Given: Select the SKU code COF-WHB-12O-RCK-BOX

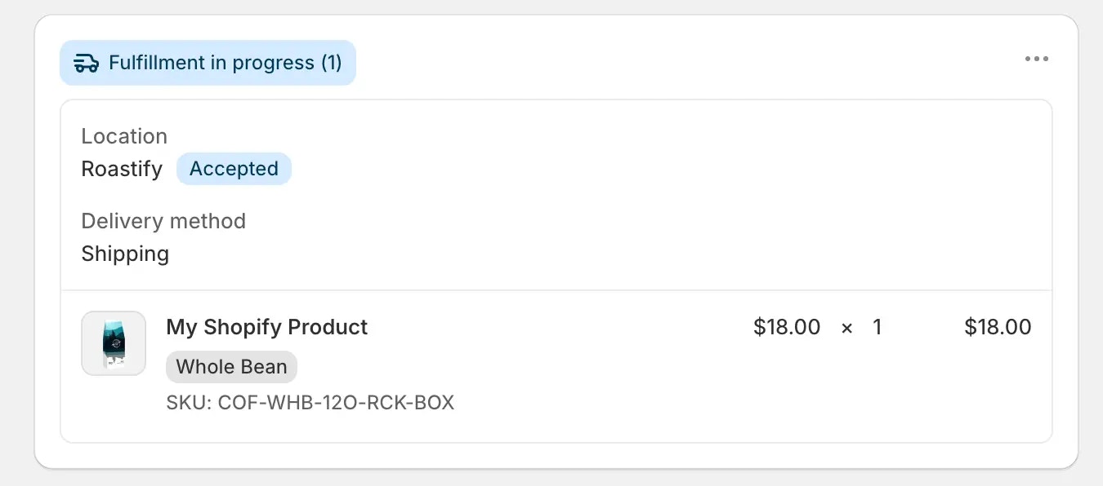Looking at the screenshot, I should tap(310, 402).
